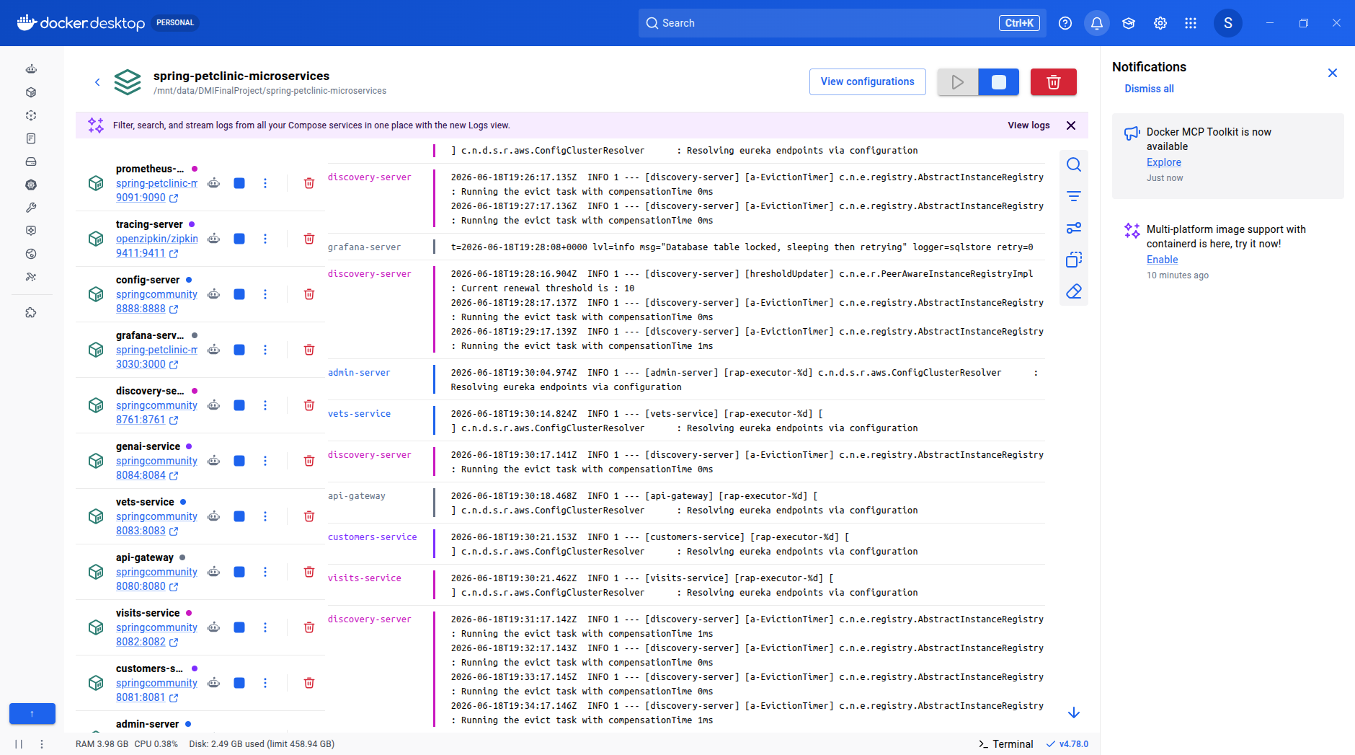The width and height of the screenshot is (1355, 755).
Task: Dismiss all notifications
Action: tap(1149, 89)
